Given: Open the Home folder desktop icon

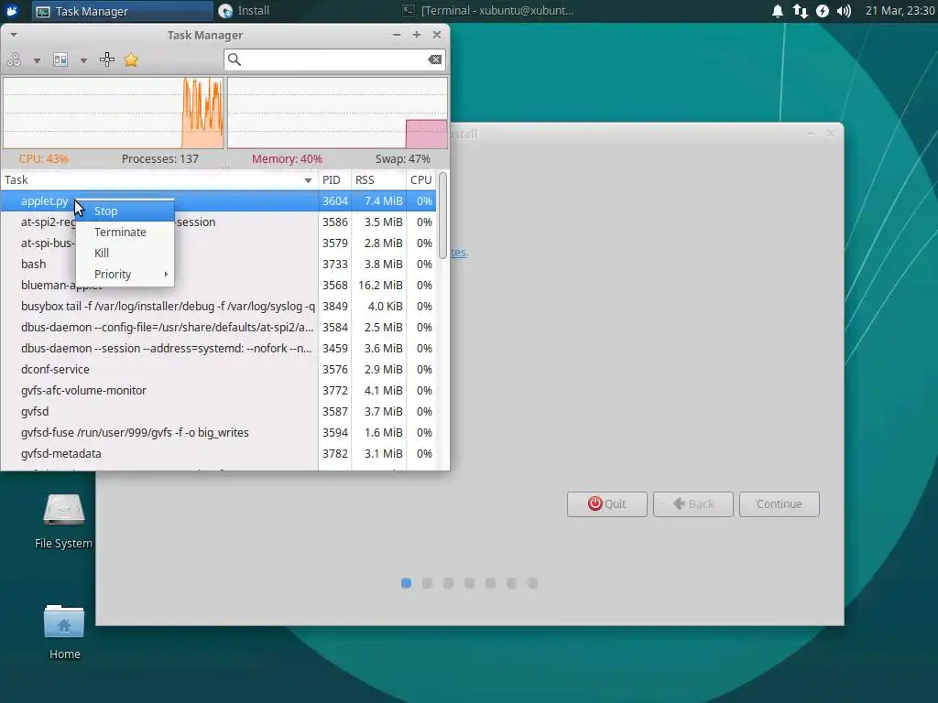Looking at the screenshot, I should (x=64, y=632).
